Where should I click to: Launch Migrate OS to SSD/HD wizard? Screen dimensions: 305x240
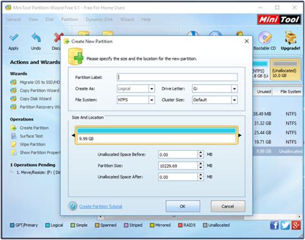pos(35,82)
